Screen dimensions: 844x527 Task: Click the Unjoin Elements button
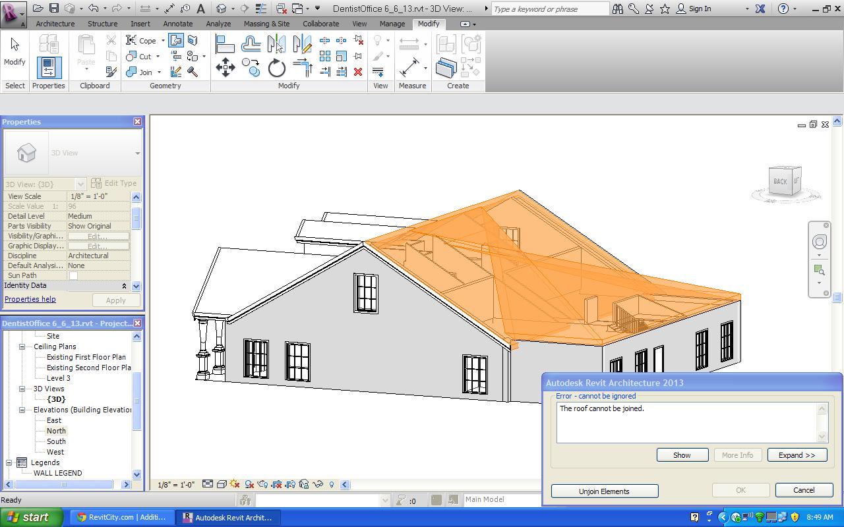604,491
